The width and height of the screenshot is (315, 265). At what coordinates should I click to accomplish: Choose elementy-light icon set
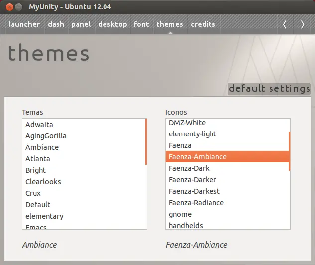click(x=227, y=134)
